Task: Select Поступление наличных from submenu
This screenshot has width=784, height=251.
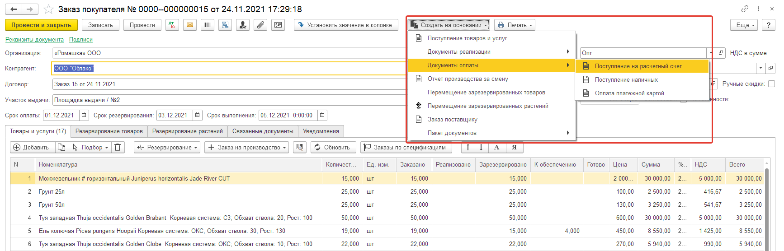Action: tap(626, 80)
